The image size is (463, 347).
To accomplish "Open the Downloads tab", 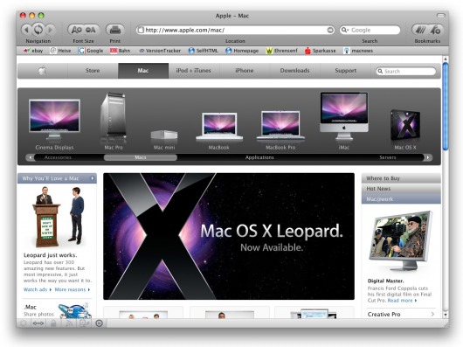I will (294, 71).
